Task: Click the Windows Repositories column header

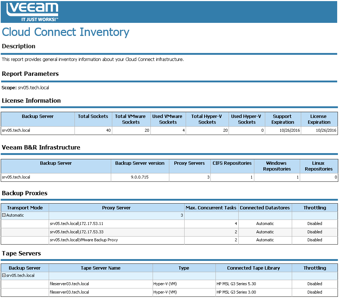Action: (x=277, y=166)
